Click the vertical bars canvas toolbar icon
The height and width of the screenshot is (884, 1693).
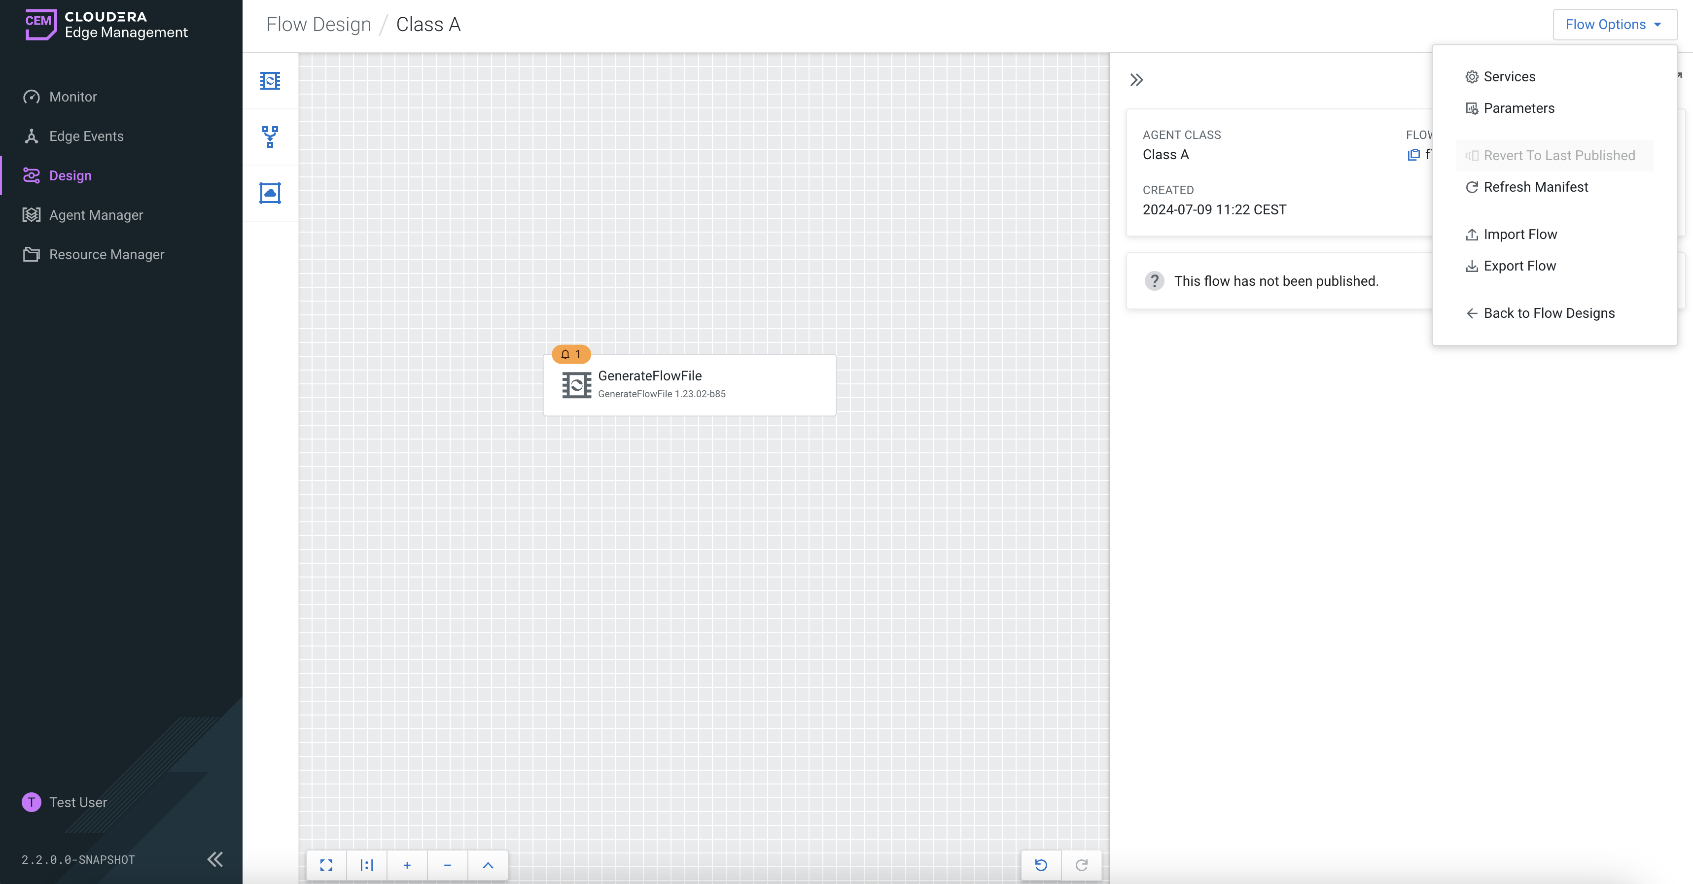[367, 865]
